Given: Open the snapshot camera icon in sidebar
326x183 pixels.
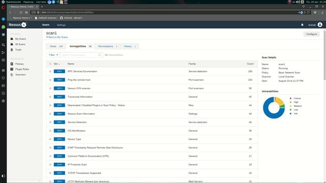Looking at the screenshot, I should (x=4, y=60).
